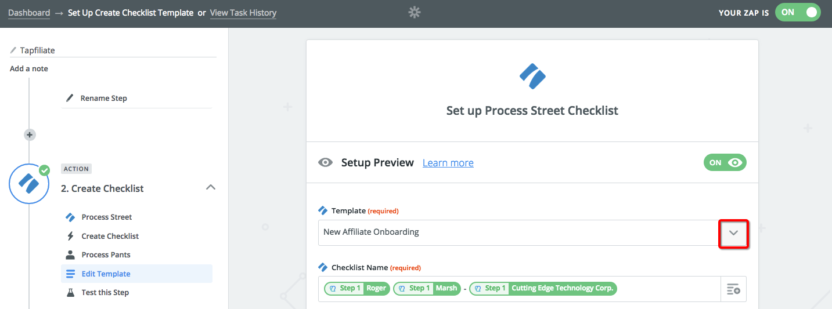
Task: Click the Set up Process Street Checklist heading
Action: [532, 110]
